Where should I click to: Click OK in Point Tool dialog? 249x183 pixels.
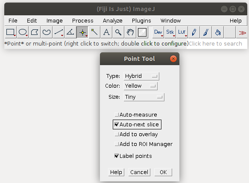click(163, 172)
